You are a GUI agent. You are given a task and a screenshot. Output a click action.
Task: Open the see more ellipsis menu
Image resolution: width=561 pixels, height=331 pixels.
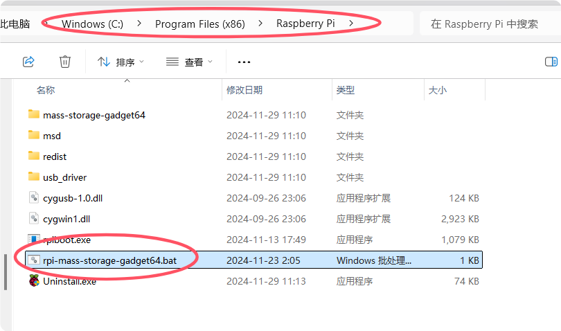244,62
